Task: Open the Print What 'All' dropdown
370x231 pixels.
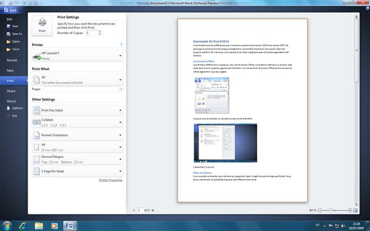Action: (x=77, y=80)
